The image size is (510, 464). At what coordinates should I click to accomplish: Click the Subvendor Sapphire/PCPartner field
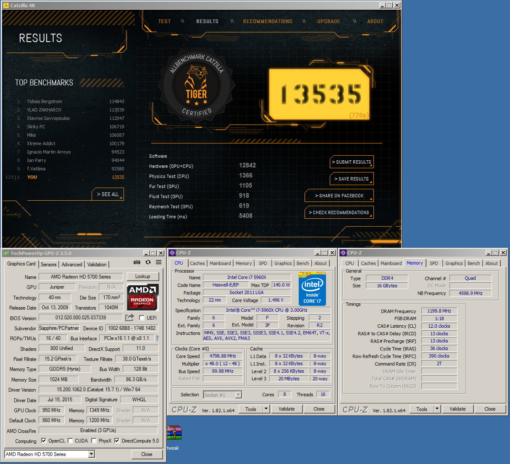[59, 328]
